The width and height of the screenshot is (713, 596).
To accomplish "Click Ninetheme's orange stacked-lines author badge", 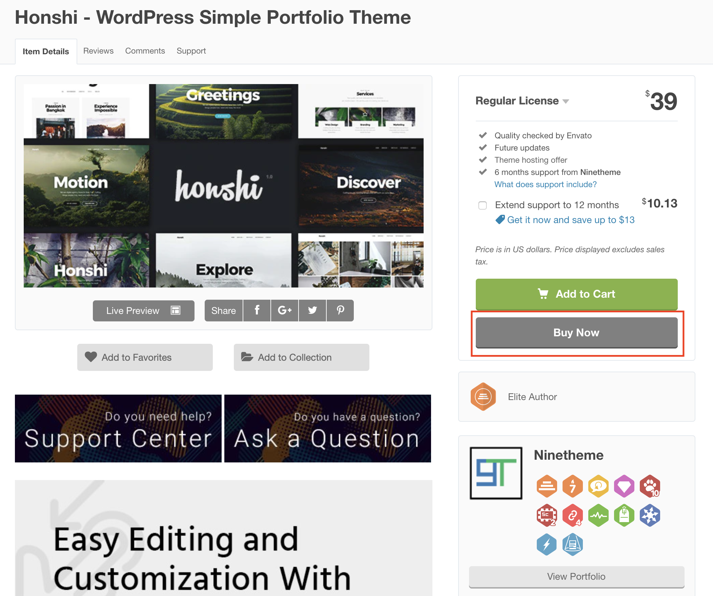I will click(547, 486).
